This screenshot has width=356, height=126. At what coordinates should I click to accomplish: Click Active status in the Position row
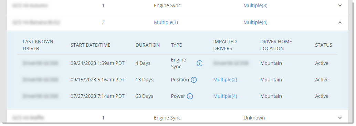point(322,80)
